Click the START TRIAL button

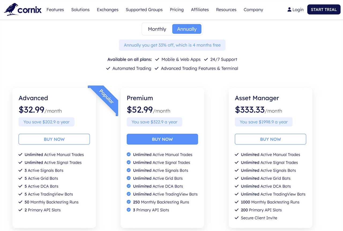point(324,9)
